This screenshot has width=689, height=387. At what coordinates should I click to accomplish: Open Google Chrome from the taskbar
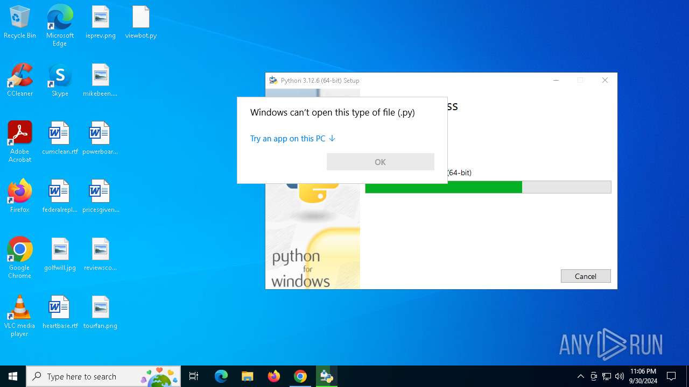tap(300, 376)
